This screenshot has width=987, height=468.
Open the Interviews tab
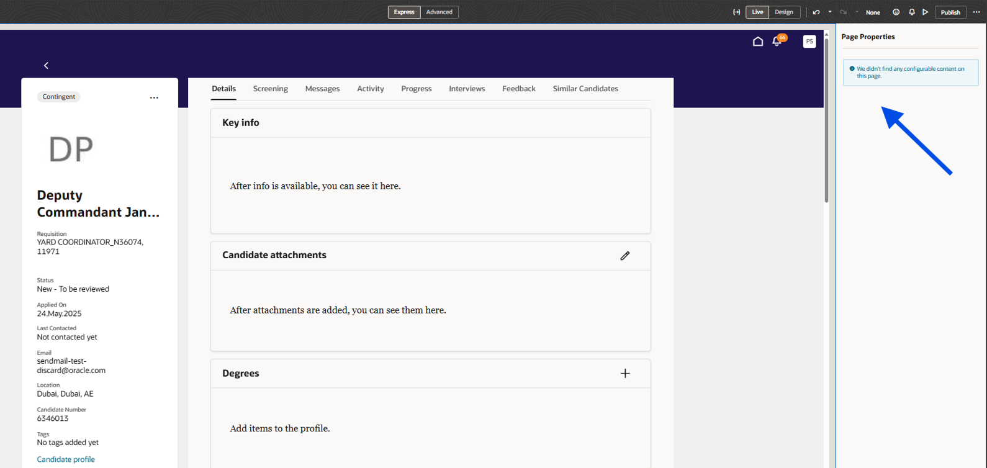[x=467, y=89]
